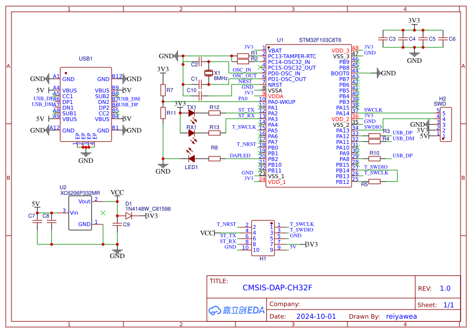The image size is (472, 333).
Task: Click the Company: field label
Action: click(285, 304)
